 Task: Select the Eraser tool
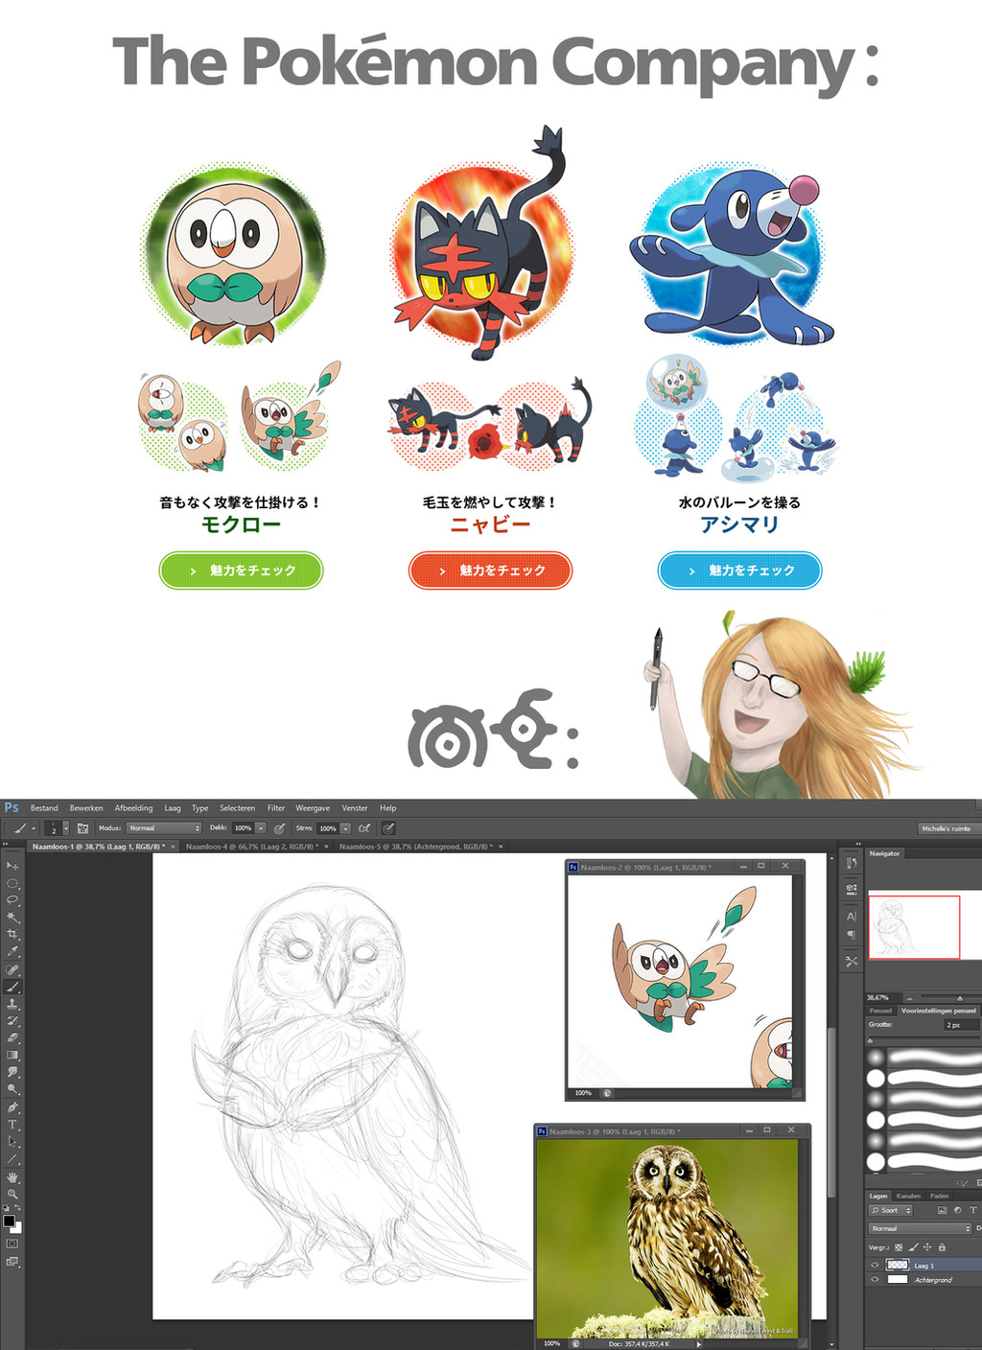[x=12, y=1037]
